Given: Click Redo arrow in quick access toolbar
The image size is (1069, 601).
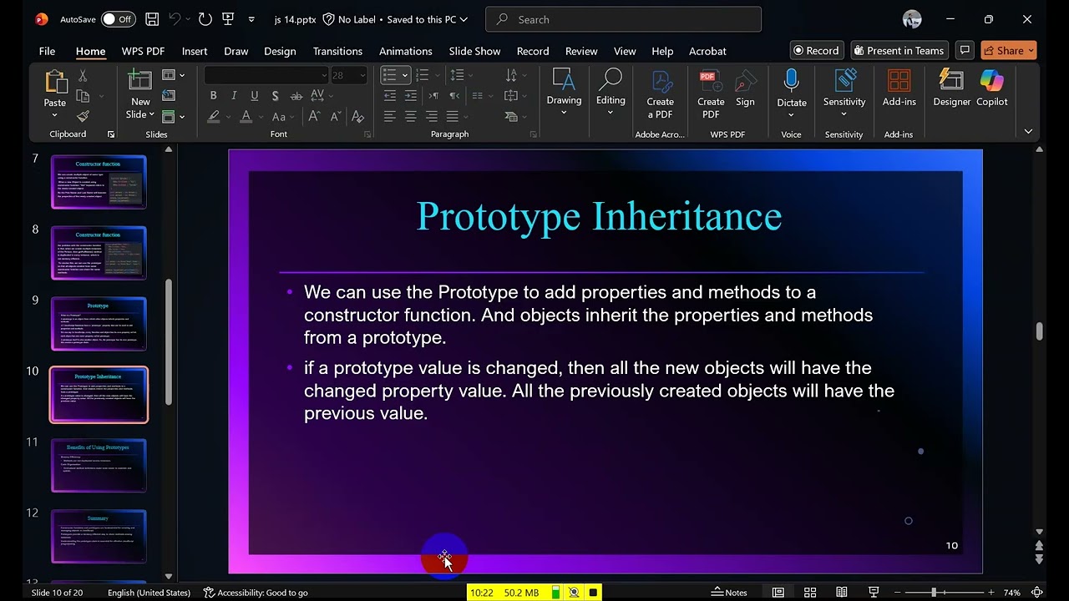Looking at the screenshot, I should [x=205, y=19].
